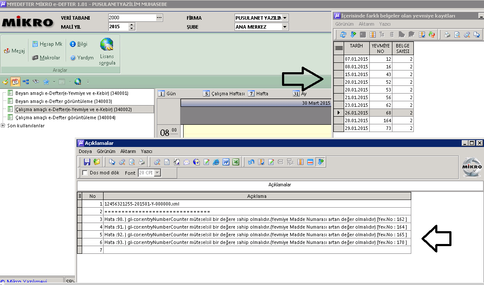Open the Mesaj mailbox button
The height and width of the screenshot is (285, 484).
(14, 51)
